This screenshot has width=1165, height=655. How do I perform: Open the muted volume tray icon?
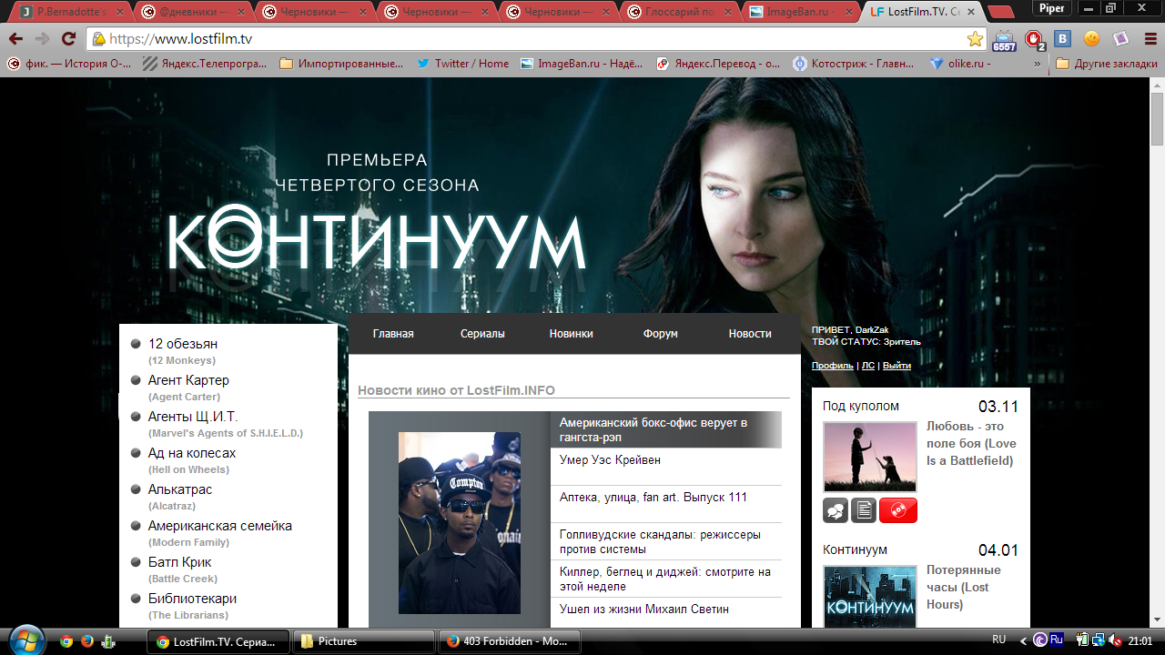[x=1113, y=640]
